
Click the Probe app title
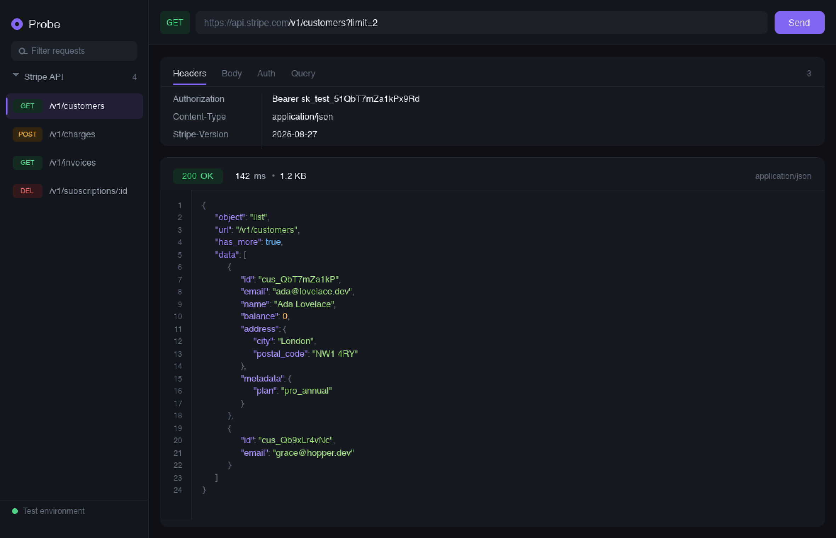[44, 24]
